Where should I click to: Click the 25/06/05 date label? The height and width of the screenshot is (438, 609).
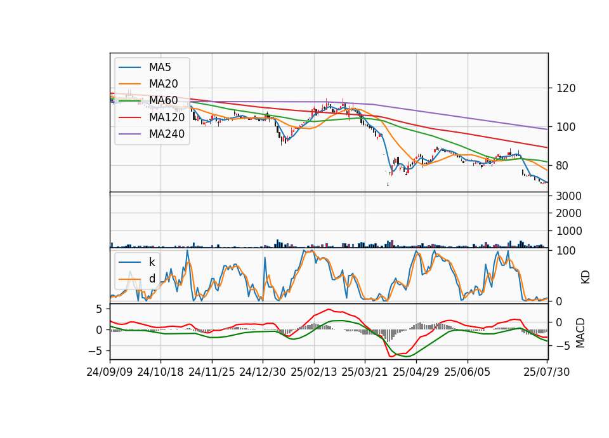click(468, 372)
